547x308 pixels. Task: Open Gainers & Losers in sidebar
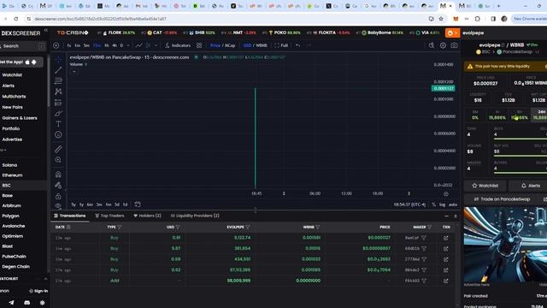(20, 118)
